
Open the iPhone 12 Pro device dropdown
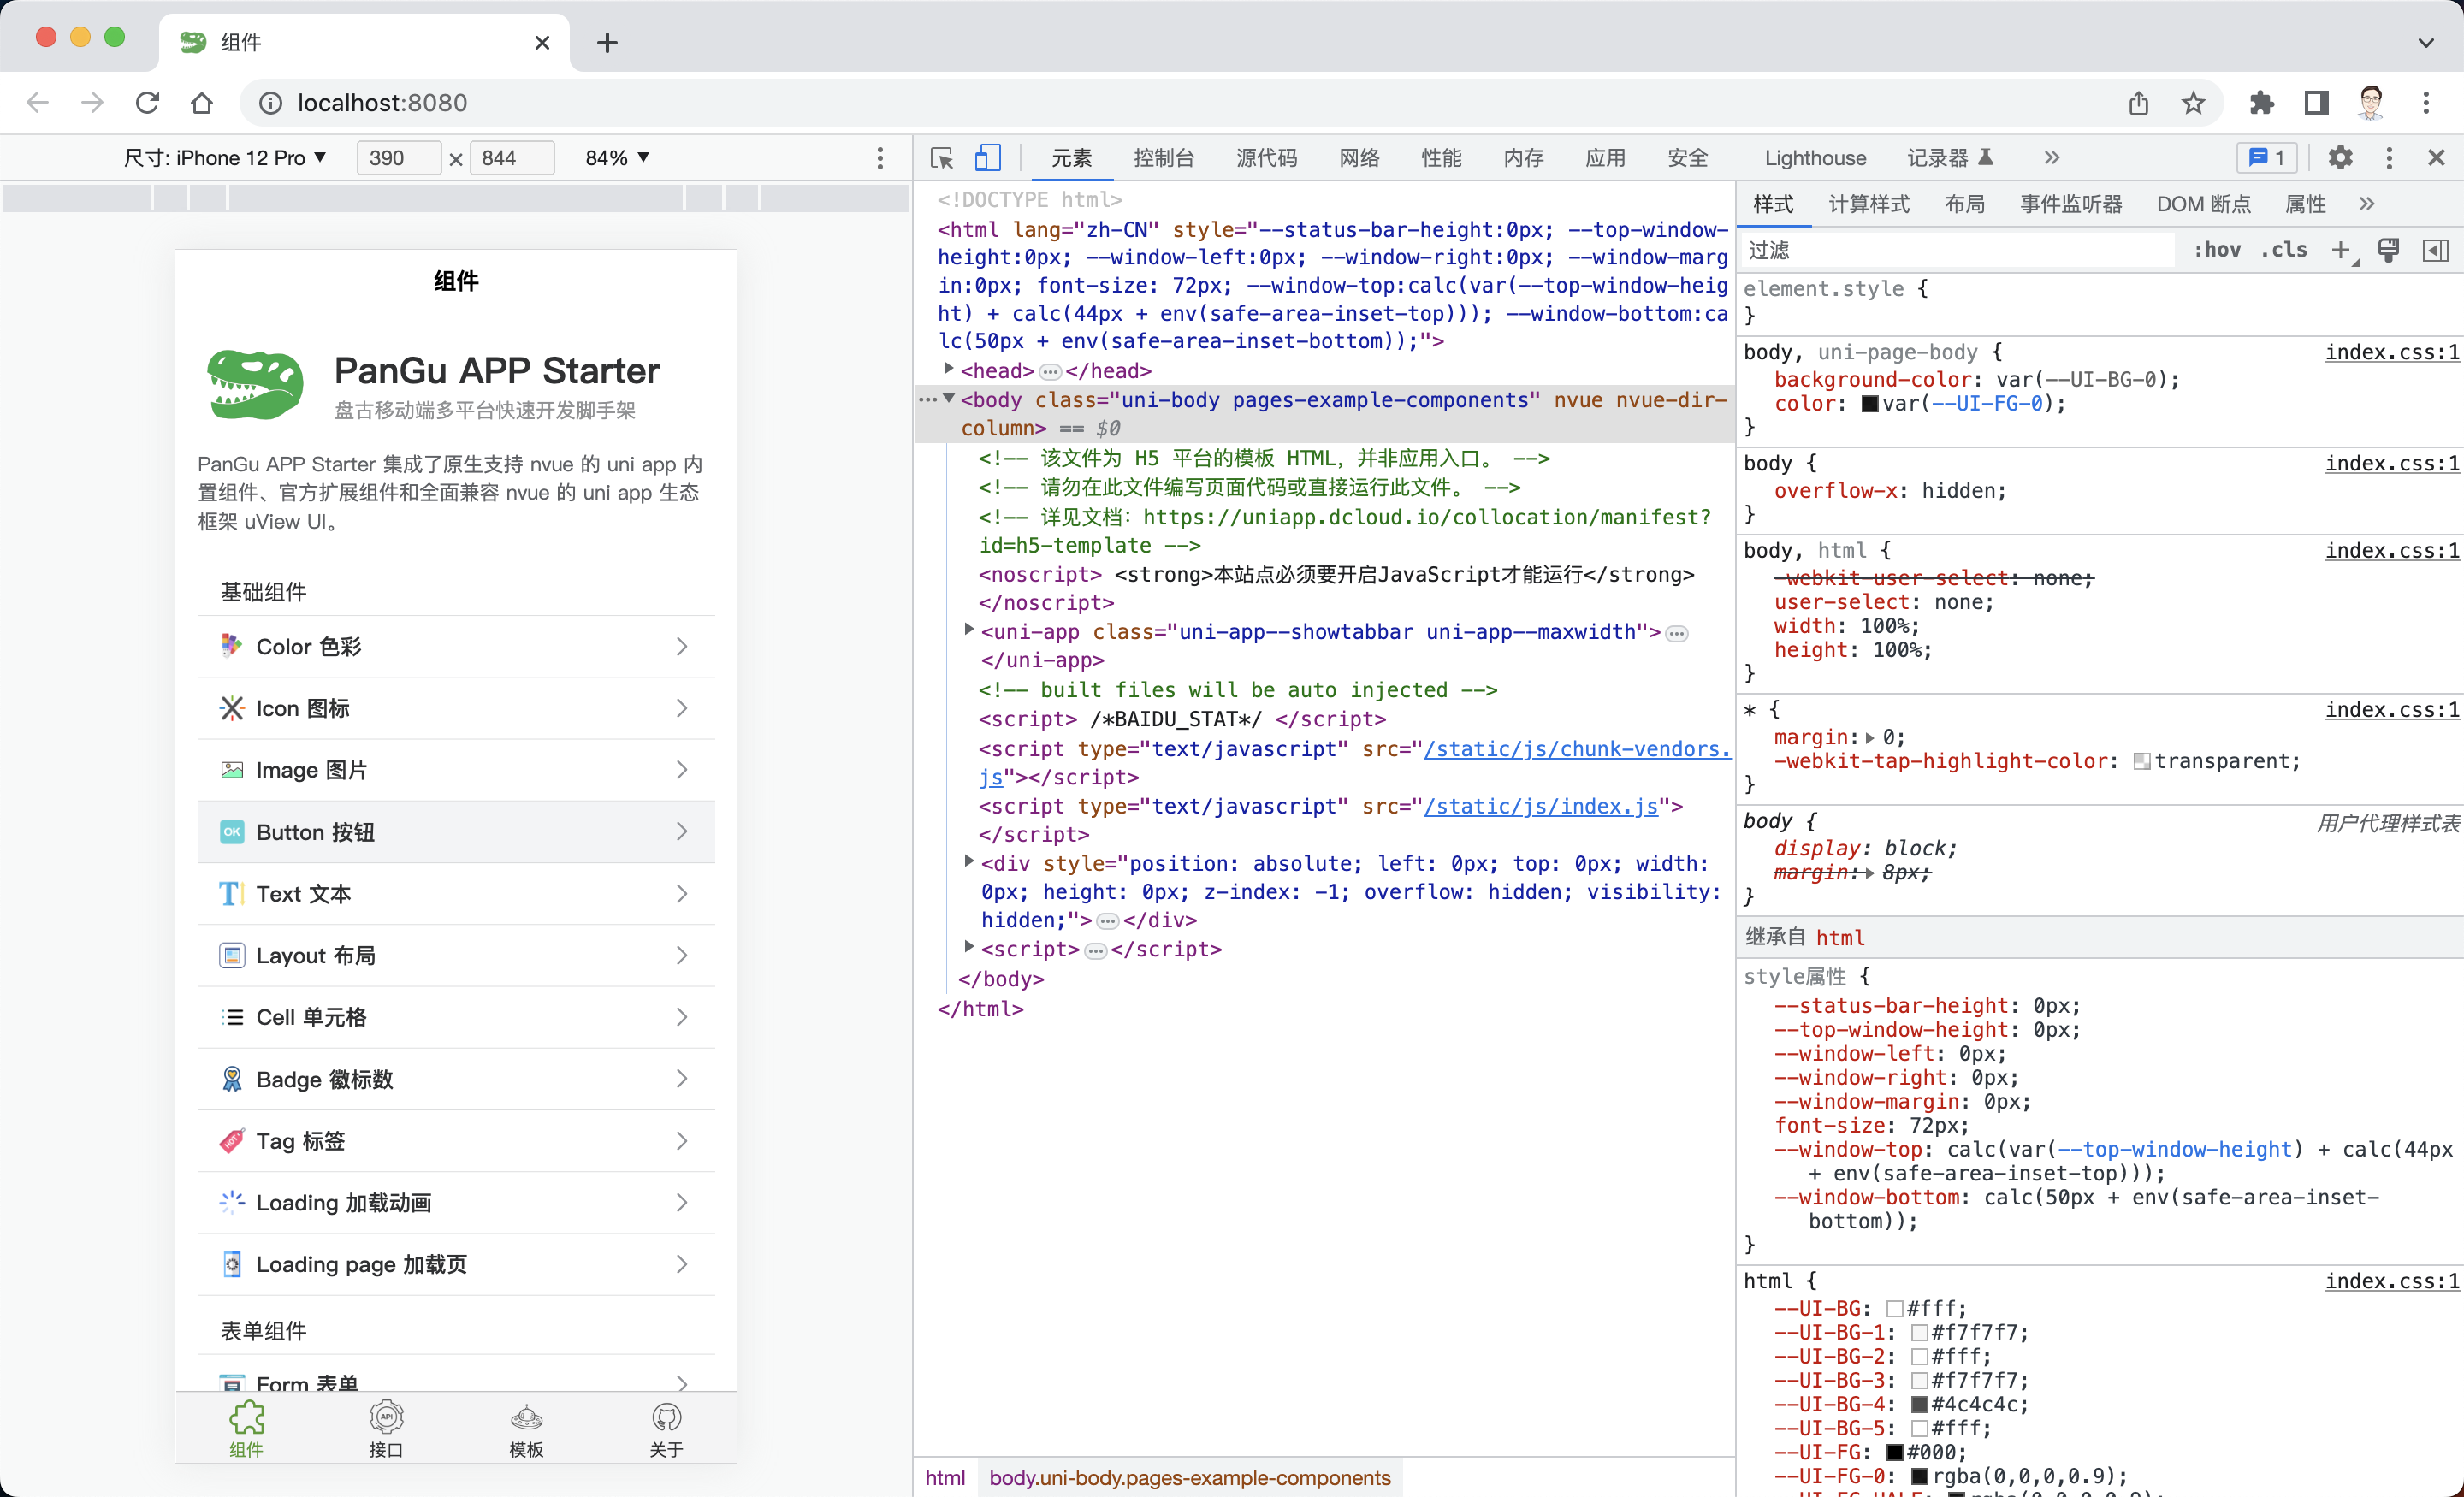click(225, 158)
